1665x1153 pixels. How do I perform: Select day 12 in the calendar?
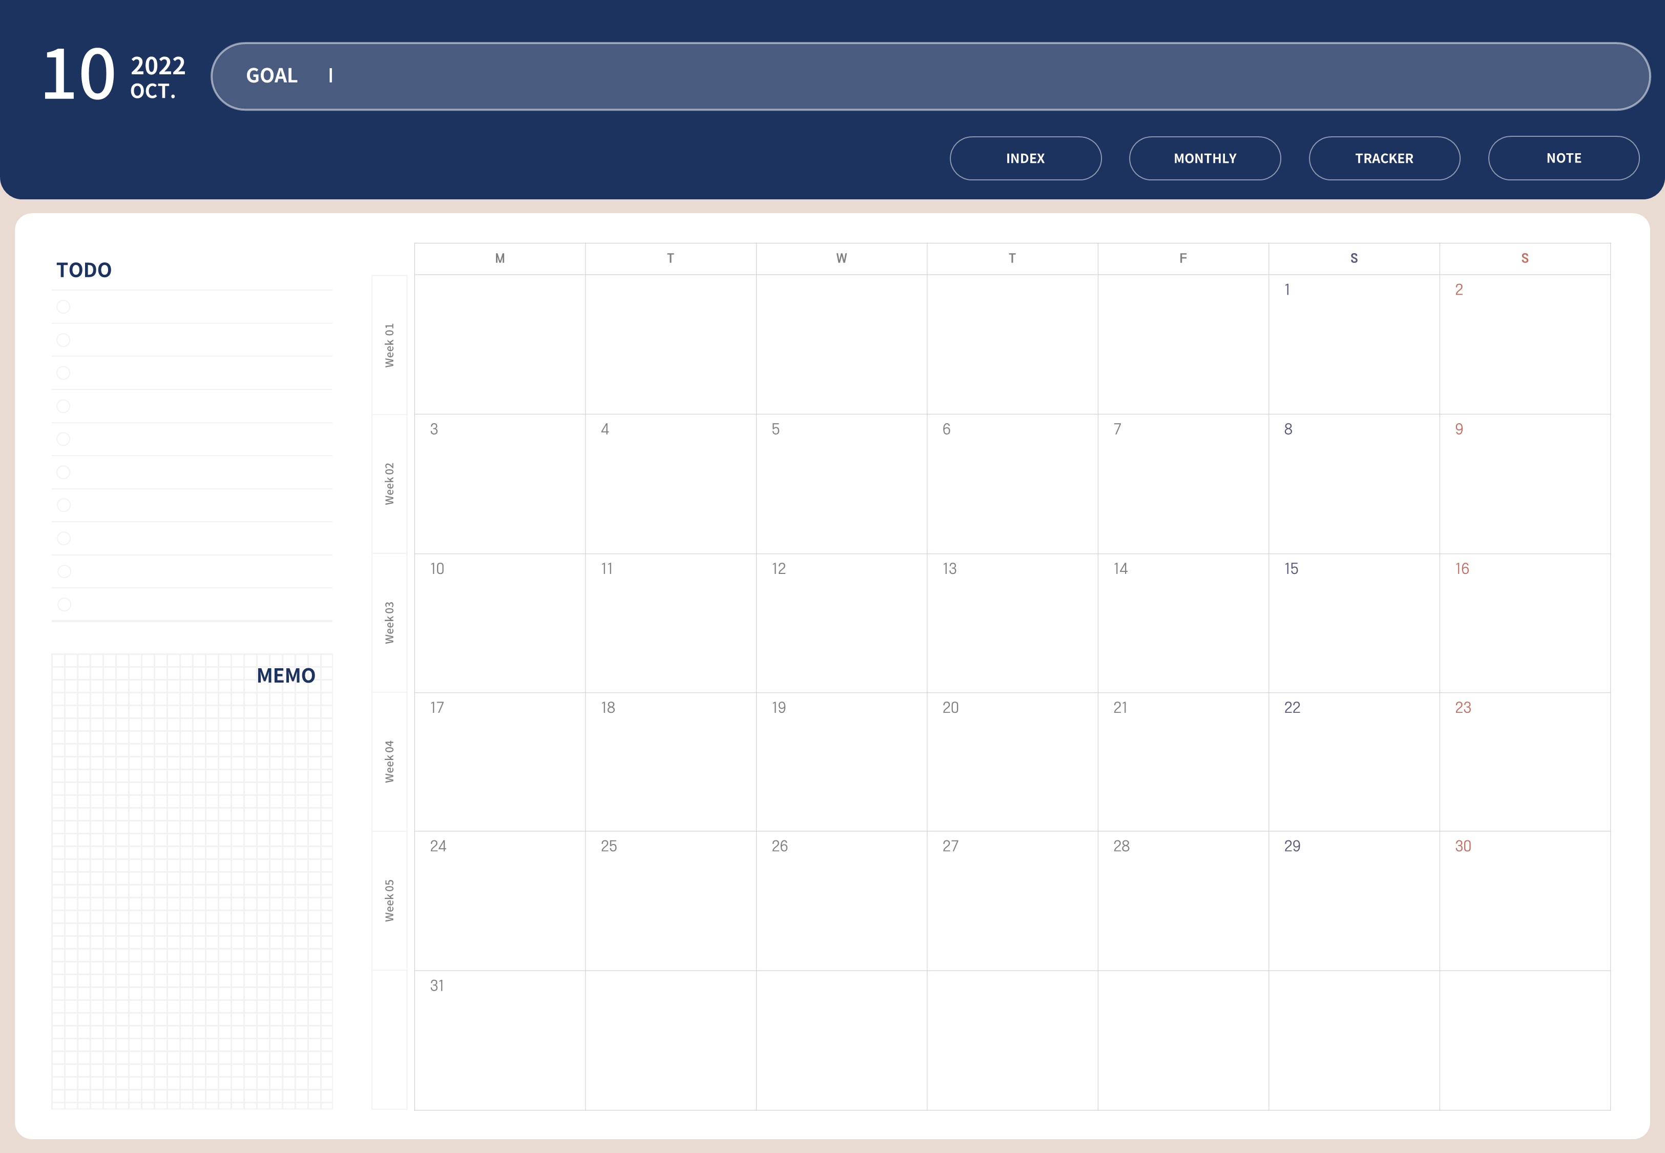click(x=841, y=624)
